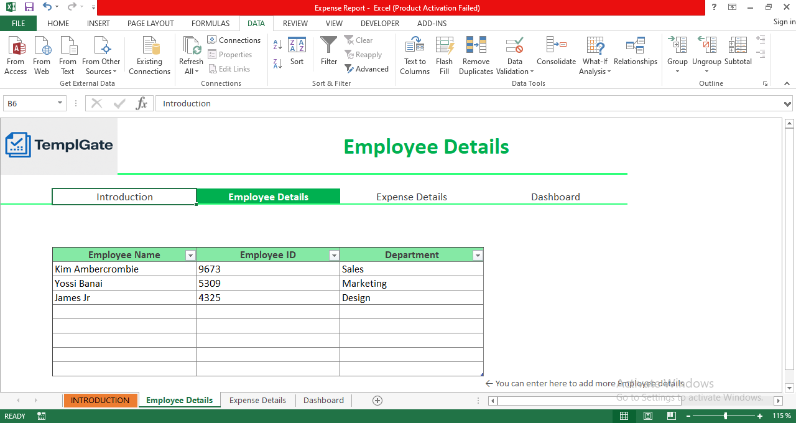This screenshot has width=796, height=423.
Task: Click Remove Duplicates
Action: pos(476,55)
